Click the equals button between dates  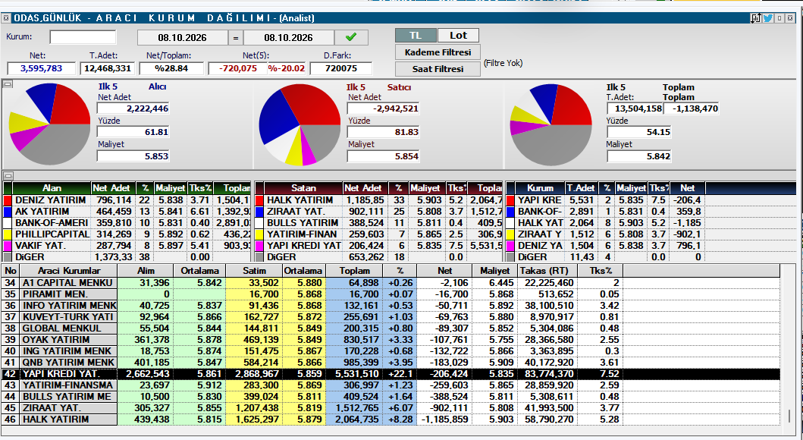click(236, 38)
